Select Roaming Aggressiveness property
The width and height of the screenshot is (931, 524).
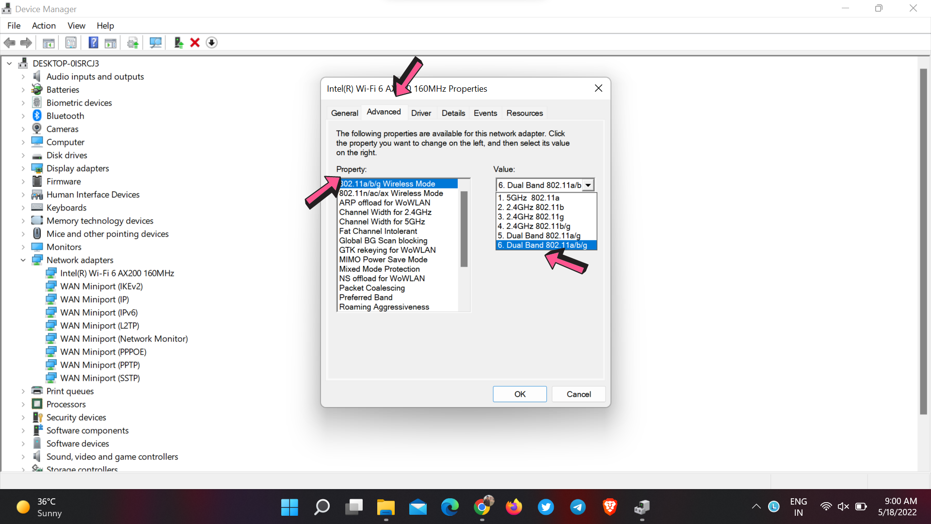coord(384,307)
